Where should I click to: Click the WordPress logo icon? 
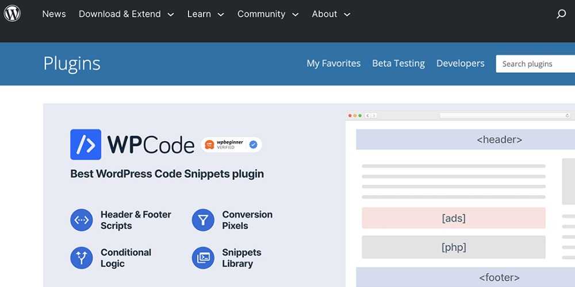pos(12,14)
